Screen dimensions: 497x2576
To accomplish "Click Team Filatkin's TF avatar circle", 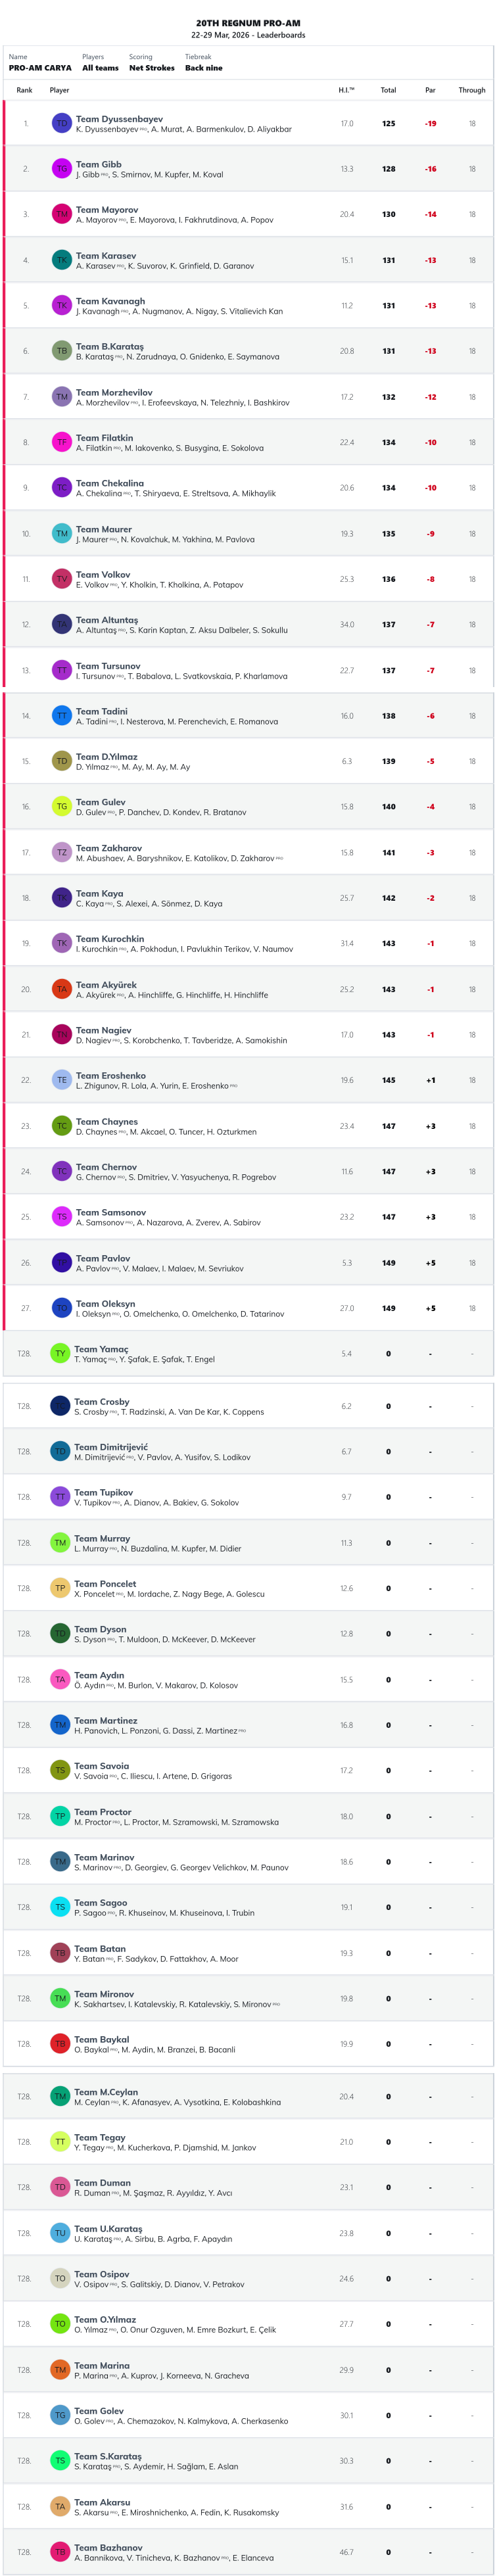I will pos(62,442).
